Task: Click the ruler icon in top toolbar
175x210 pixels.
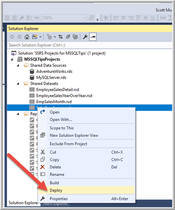Action: (x=37, y=18)
